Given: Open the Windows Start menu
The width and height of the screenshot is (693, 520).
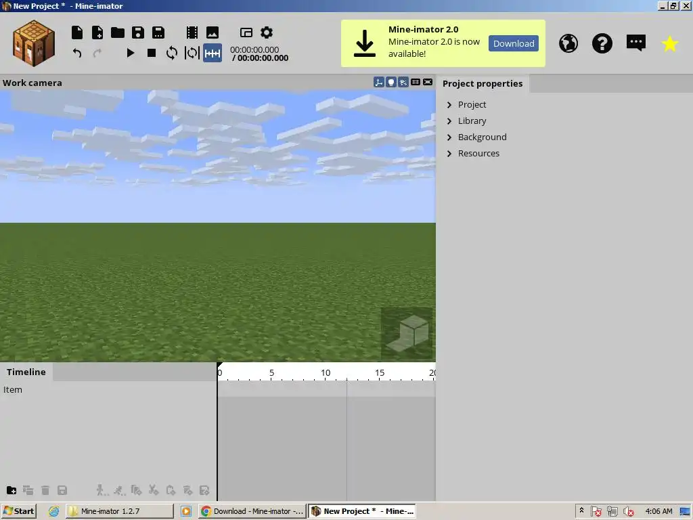Looking at the screenshot, I should point(18,511).
